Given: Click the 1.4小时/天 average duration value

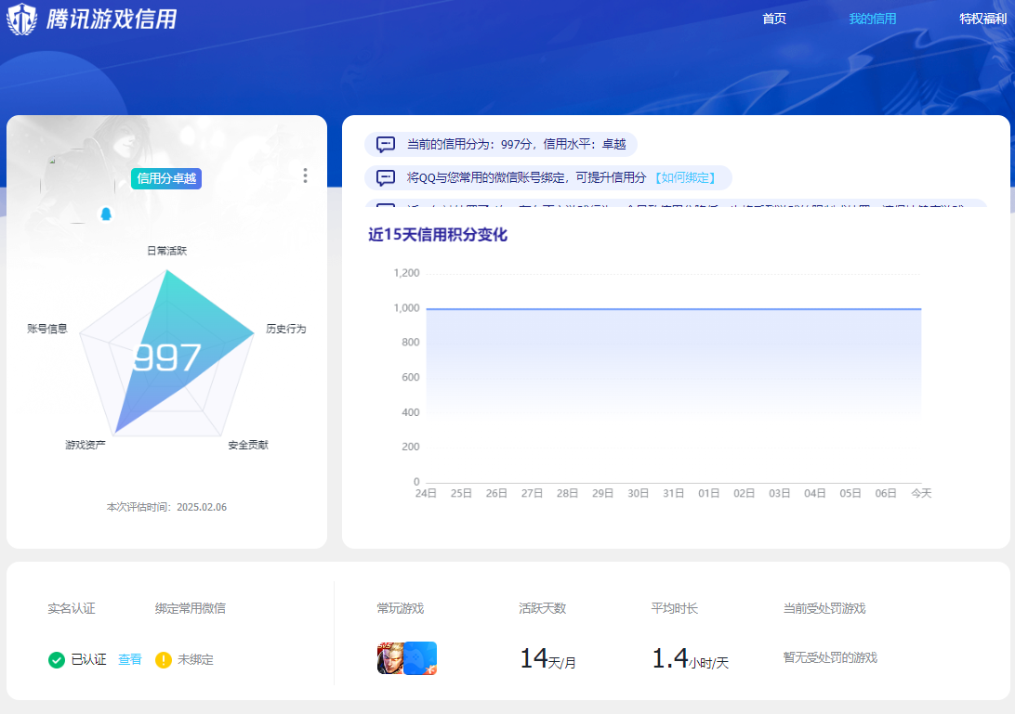Looking at the screenshot, I should (690, 658).
